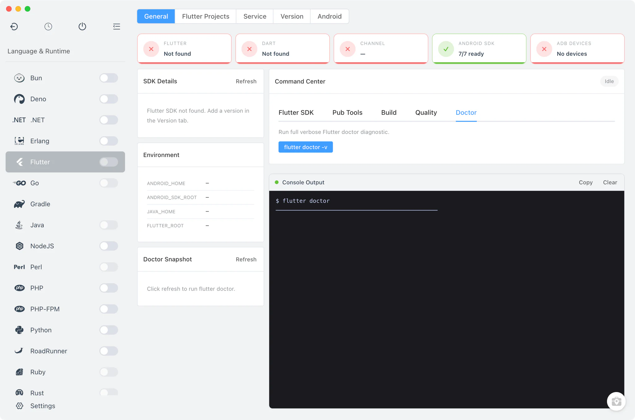Toggle the NodeJS service switch
Viewport: 635px width, 420px height.
(109, 246)
